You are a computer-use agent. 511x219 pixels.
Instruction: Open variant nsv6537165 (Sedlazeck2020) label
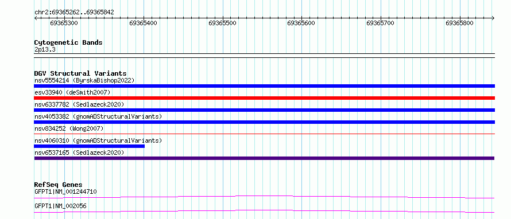pos(79,152)
